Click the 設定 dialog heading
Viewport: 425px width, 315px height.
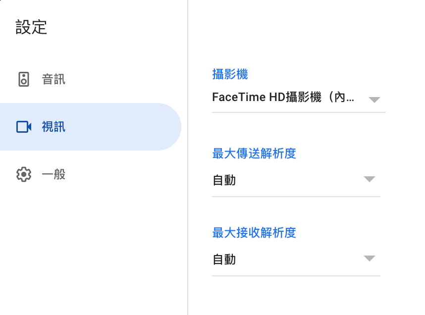[x=31, y=27]
